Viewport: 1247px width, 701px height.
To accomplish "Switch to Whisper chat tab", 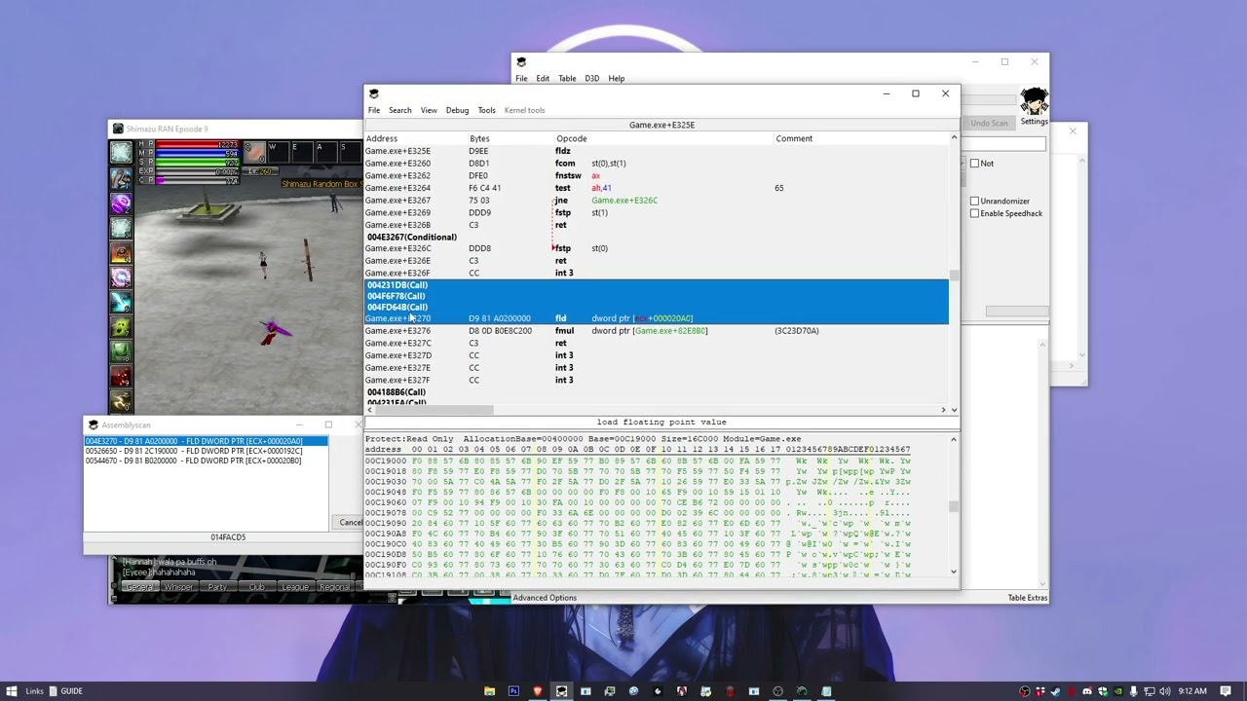I will 178,587.
